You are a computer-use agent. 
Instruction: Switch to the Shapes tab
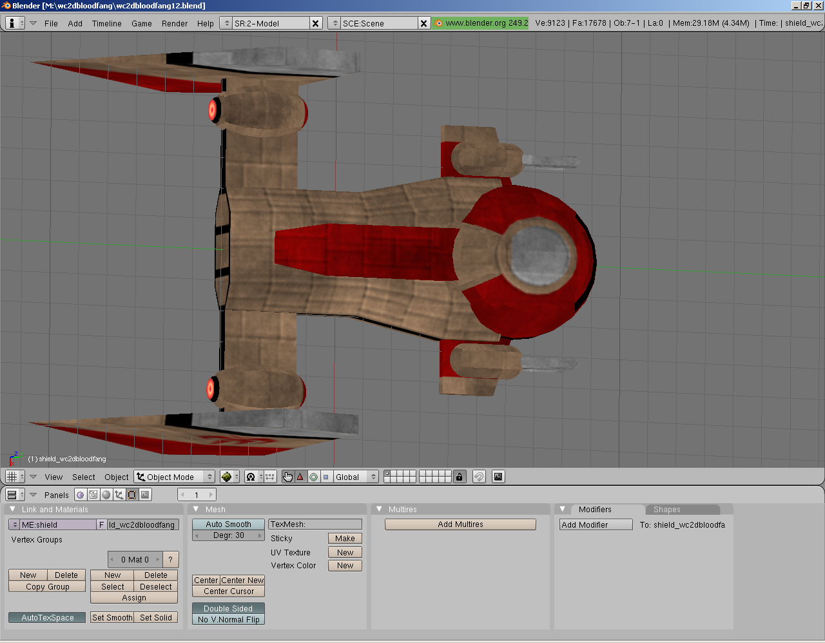(x=666, y=510)
